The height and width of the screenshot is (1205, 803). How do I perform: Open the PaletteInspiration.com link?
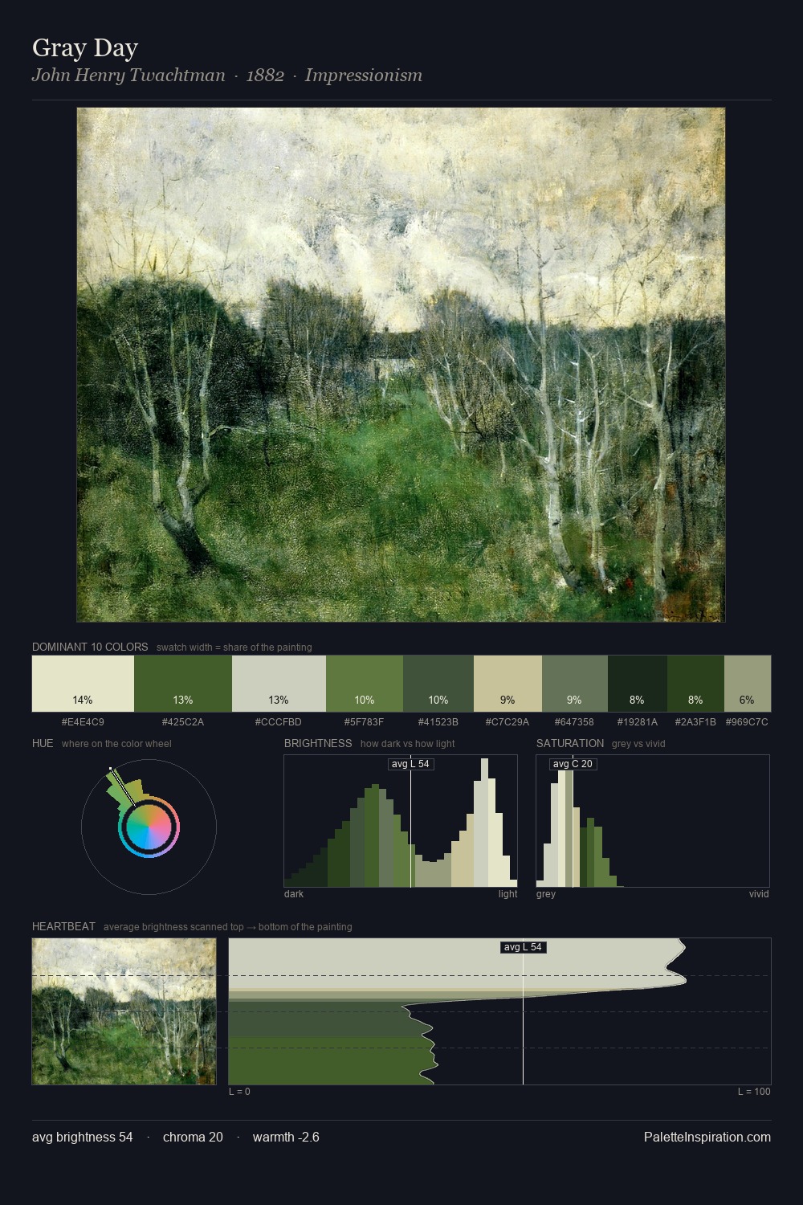click(x=707, y=1137)
